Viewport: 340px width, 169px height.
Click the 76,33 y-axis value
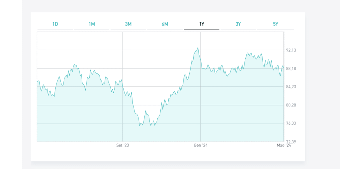tap(291, 123)
